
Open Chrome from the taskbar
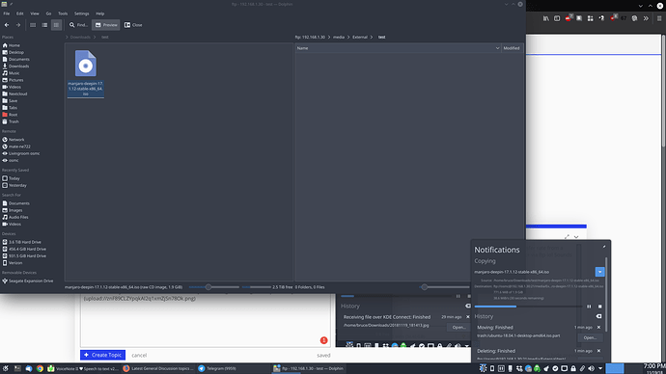(x=40, y=368)
